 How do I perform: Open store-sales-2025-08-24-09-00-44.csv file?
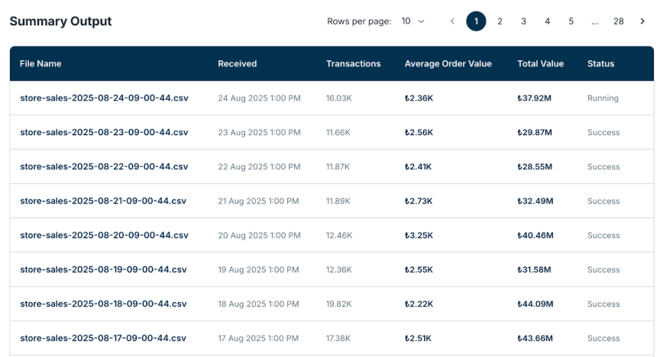104,98
